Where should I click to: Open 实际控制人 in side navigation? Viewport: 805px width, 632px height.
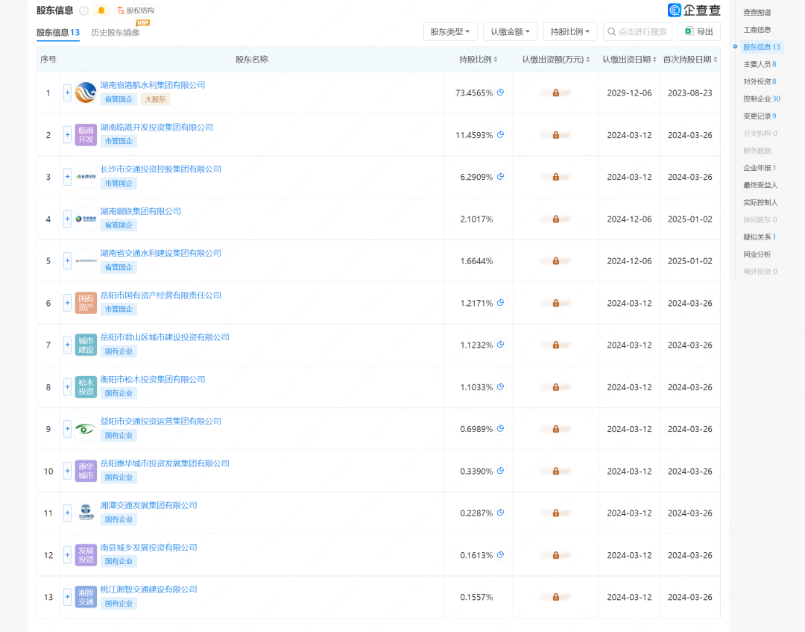[760, 202]
